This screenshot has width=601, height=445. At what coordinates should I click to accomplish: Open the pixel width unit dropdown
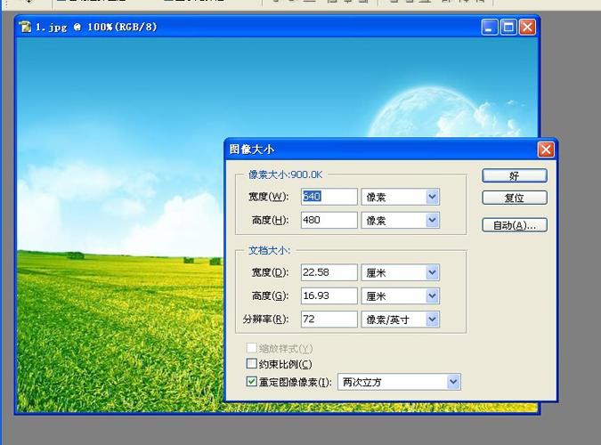[432, 197]
